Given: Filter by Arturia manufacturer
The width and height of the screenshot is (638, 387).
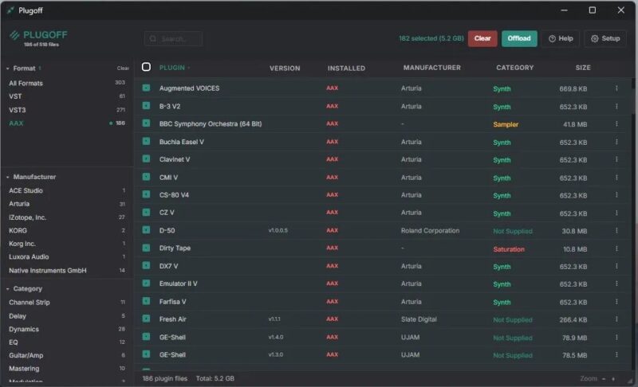Looking at the screenshot, I should 67,204.
